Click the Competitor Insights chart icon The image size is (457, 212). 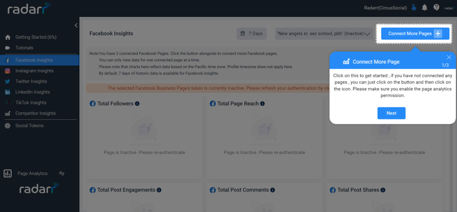pos(8,114)
